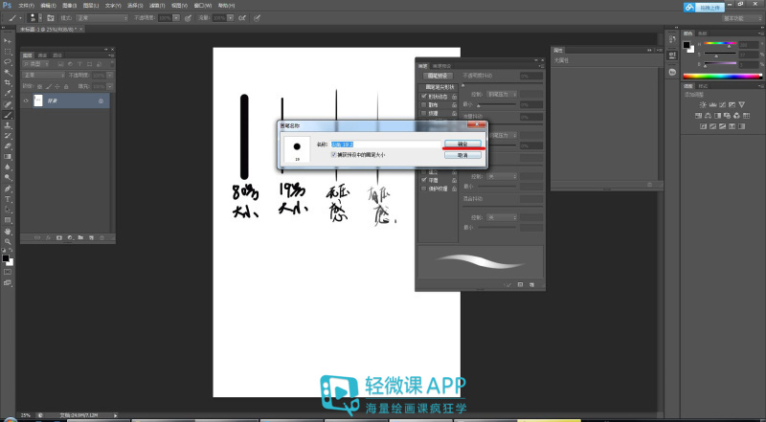Toggle the 形状动态 checkbox in brush panel
Viewport: 766px width, 422px height.
[424, 96]
